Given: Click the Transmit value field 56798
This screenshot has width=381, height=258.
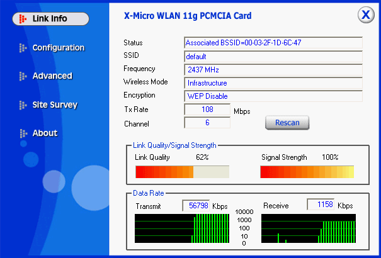Looking at the screenshot, I should 196,206.
